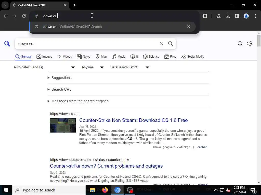Switch to the Files tab
The width and height of the screenshot is (261, 195).
[170, 57]
